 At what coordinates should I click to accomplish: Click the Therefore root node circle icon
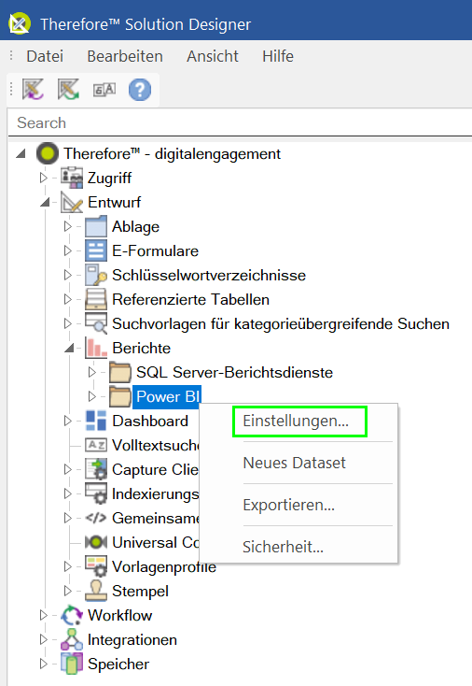pos(48,153)
